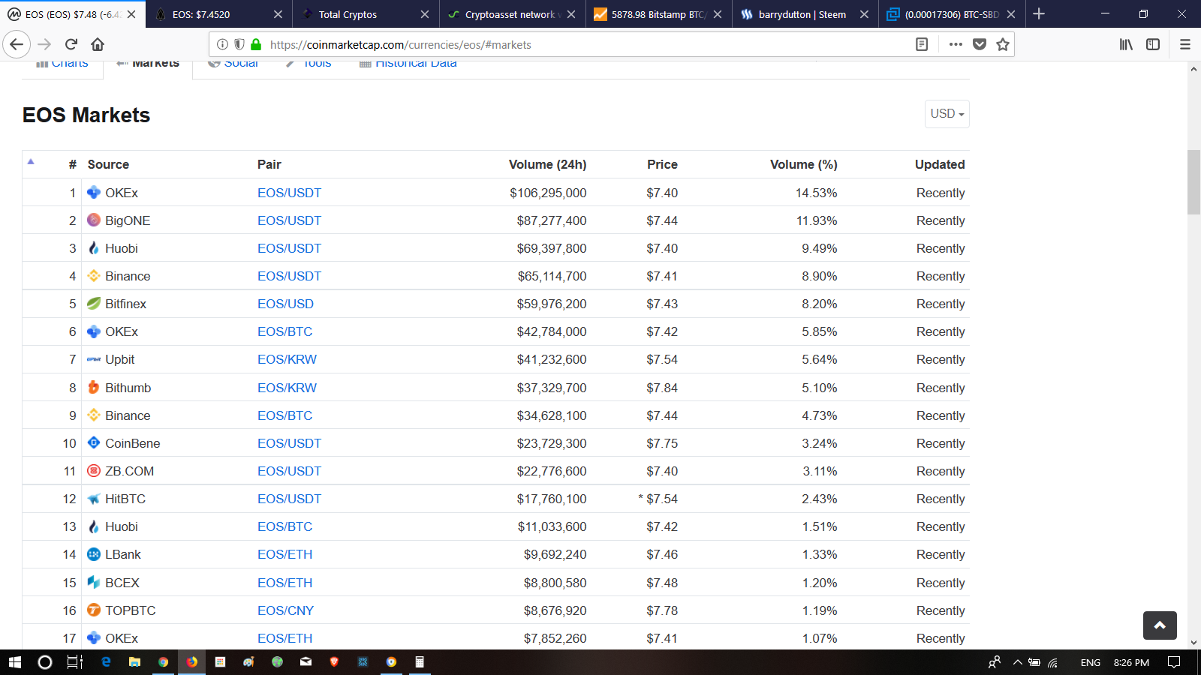
Task: Click the Binance logo in row 4
Action: click(x=94, y=275)
